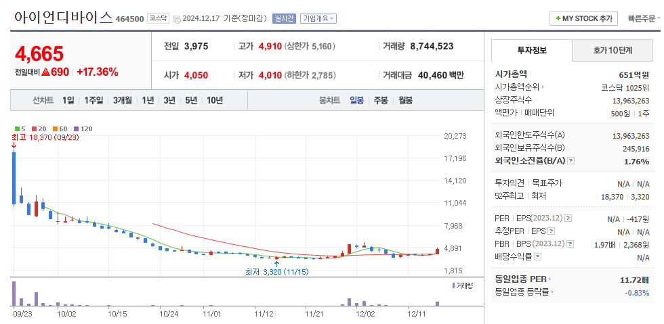Open help icon beside PER EPS(2023.12)
The image size is (664, 324).
tap(568, 218)
